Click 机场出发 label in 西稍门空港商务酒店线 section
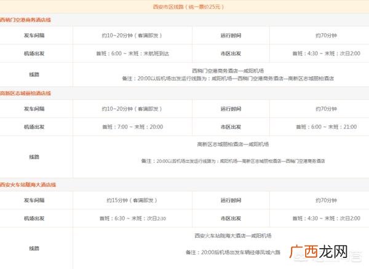Screen dimensions: 369x269 (34, 53)
